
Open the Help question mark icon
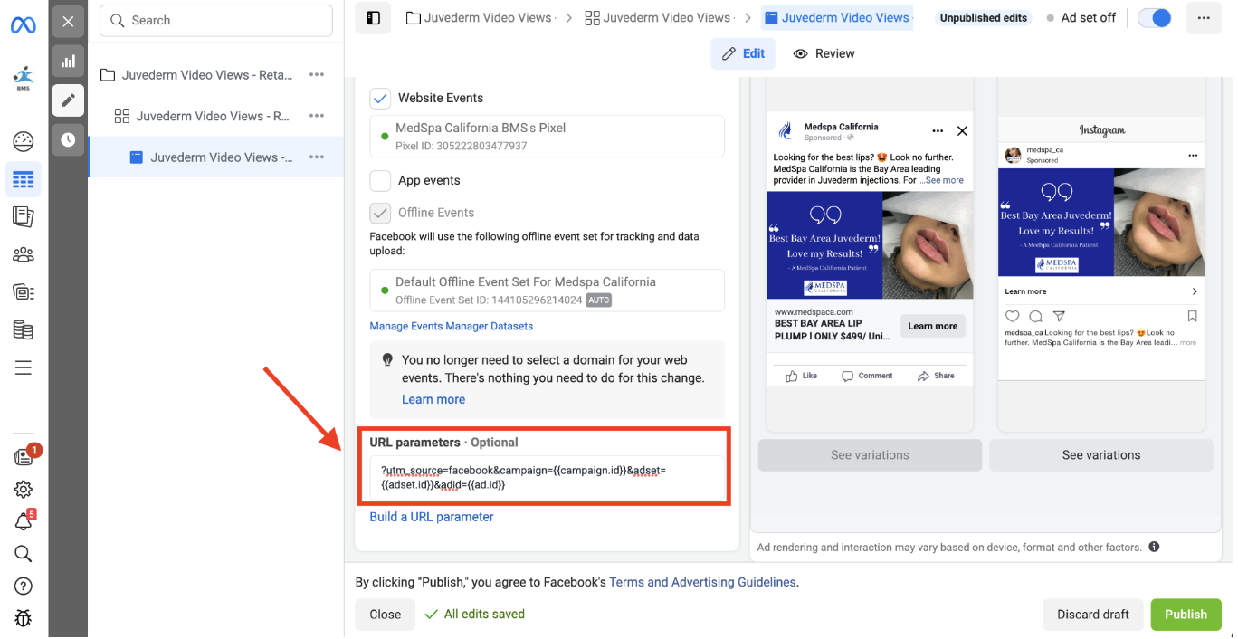24,587
